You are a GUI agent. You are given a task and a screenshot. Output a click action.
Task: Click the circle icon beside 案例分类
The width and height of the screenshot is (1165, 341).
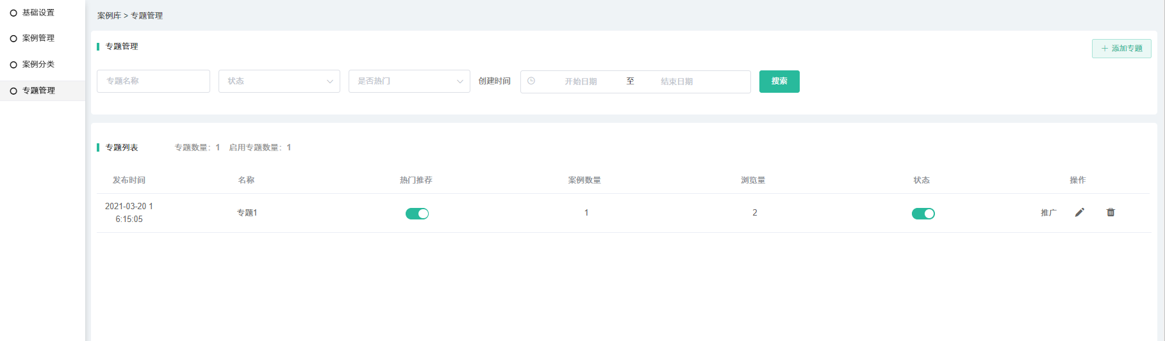click(13, 65)
